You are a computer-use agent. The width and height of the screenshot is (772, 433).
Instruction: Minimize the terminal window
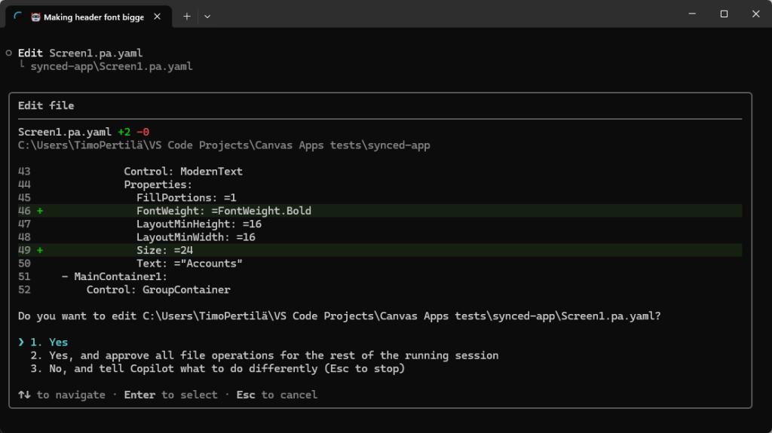pos(690,14)
